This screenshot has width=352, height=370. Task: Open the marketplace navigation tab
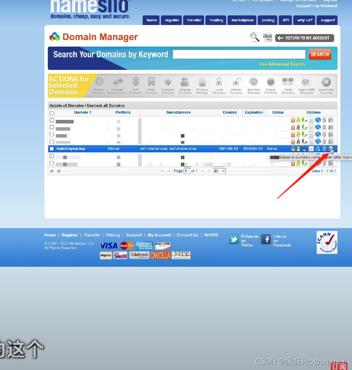point(242,20)
